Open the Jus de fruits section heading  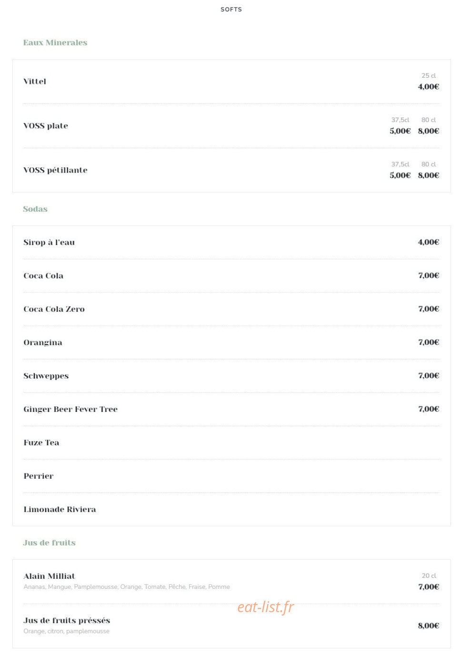tap(50, 543)
